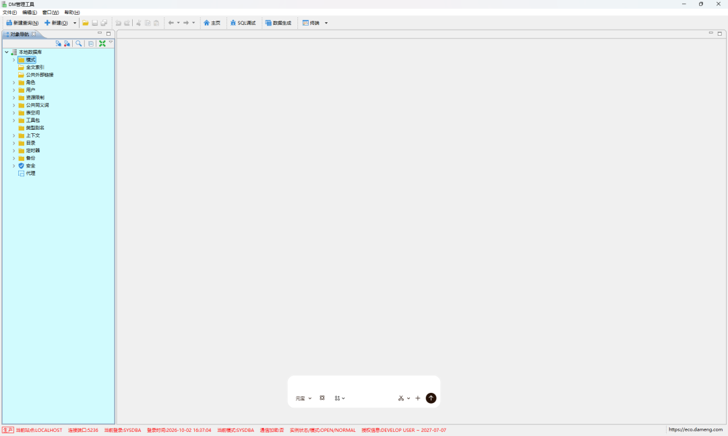Click the plus icon in chat box
Screen dimensions: 728x436
[418, 398]
